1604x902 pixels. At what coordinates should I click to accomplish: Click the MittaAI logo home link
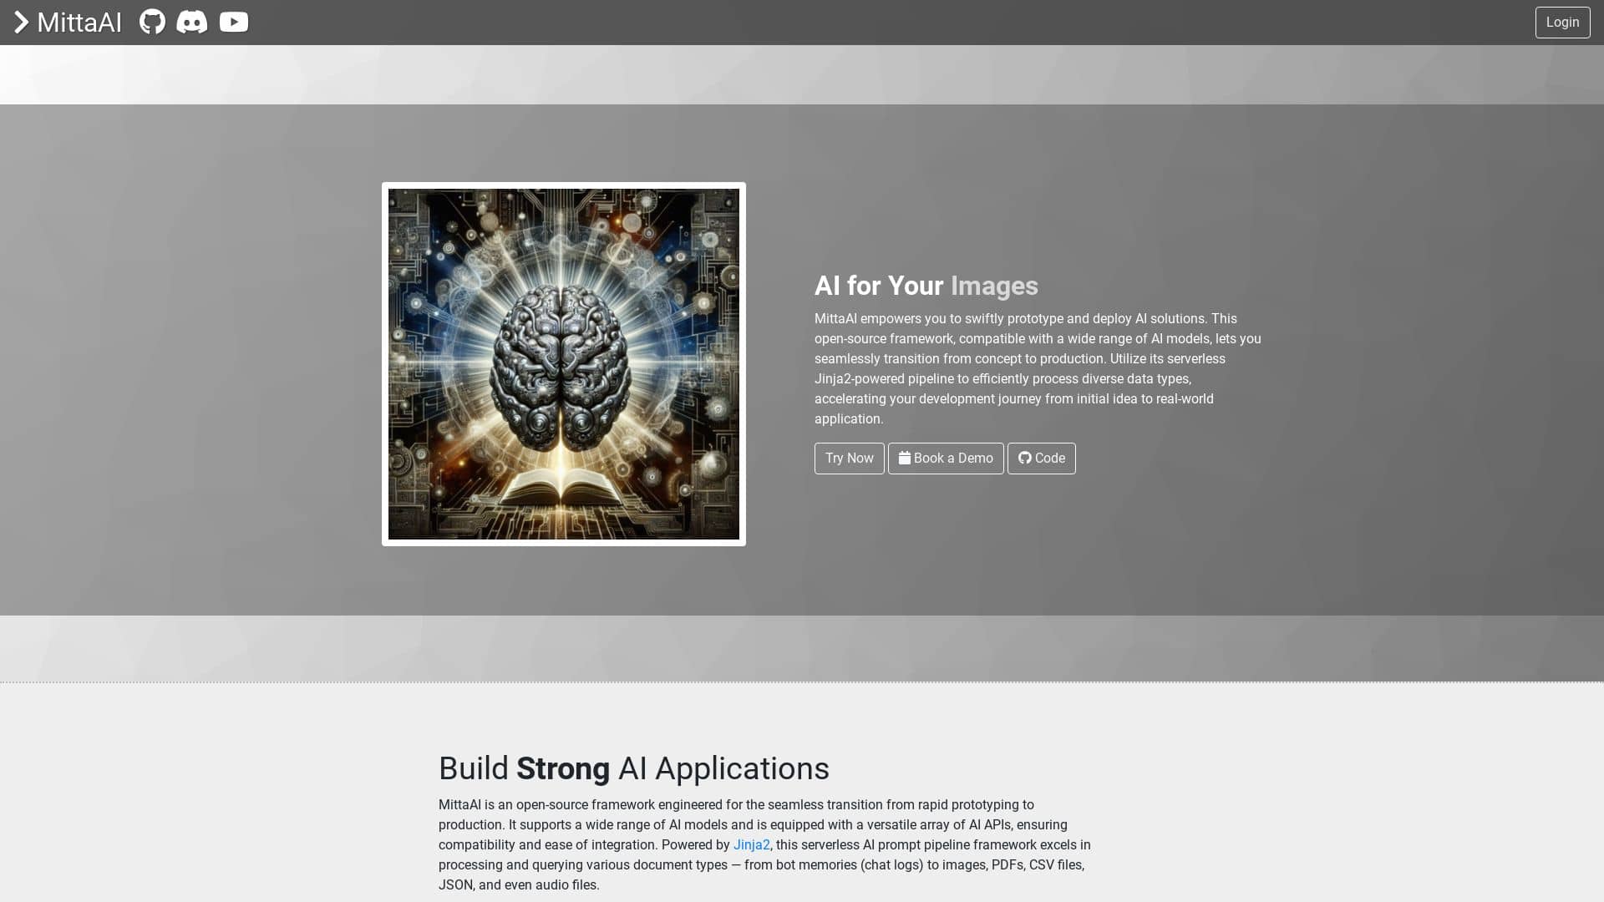tap(69, 23)
